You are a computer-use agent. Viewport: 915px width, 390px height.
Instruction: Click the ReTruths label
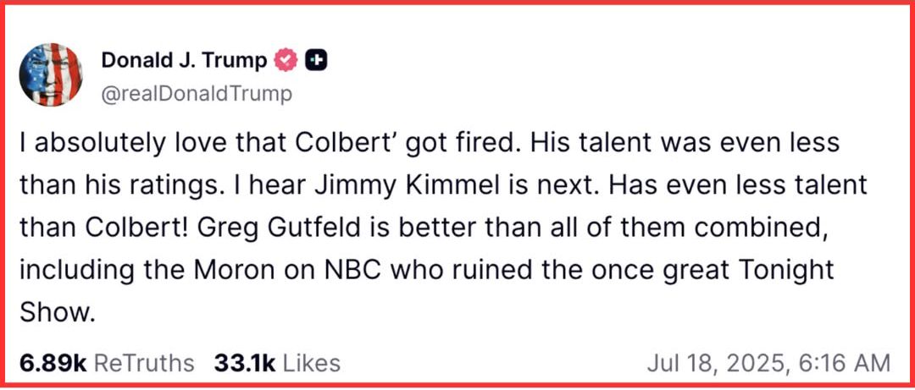(x=143, y=363)
